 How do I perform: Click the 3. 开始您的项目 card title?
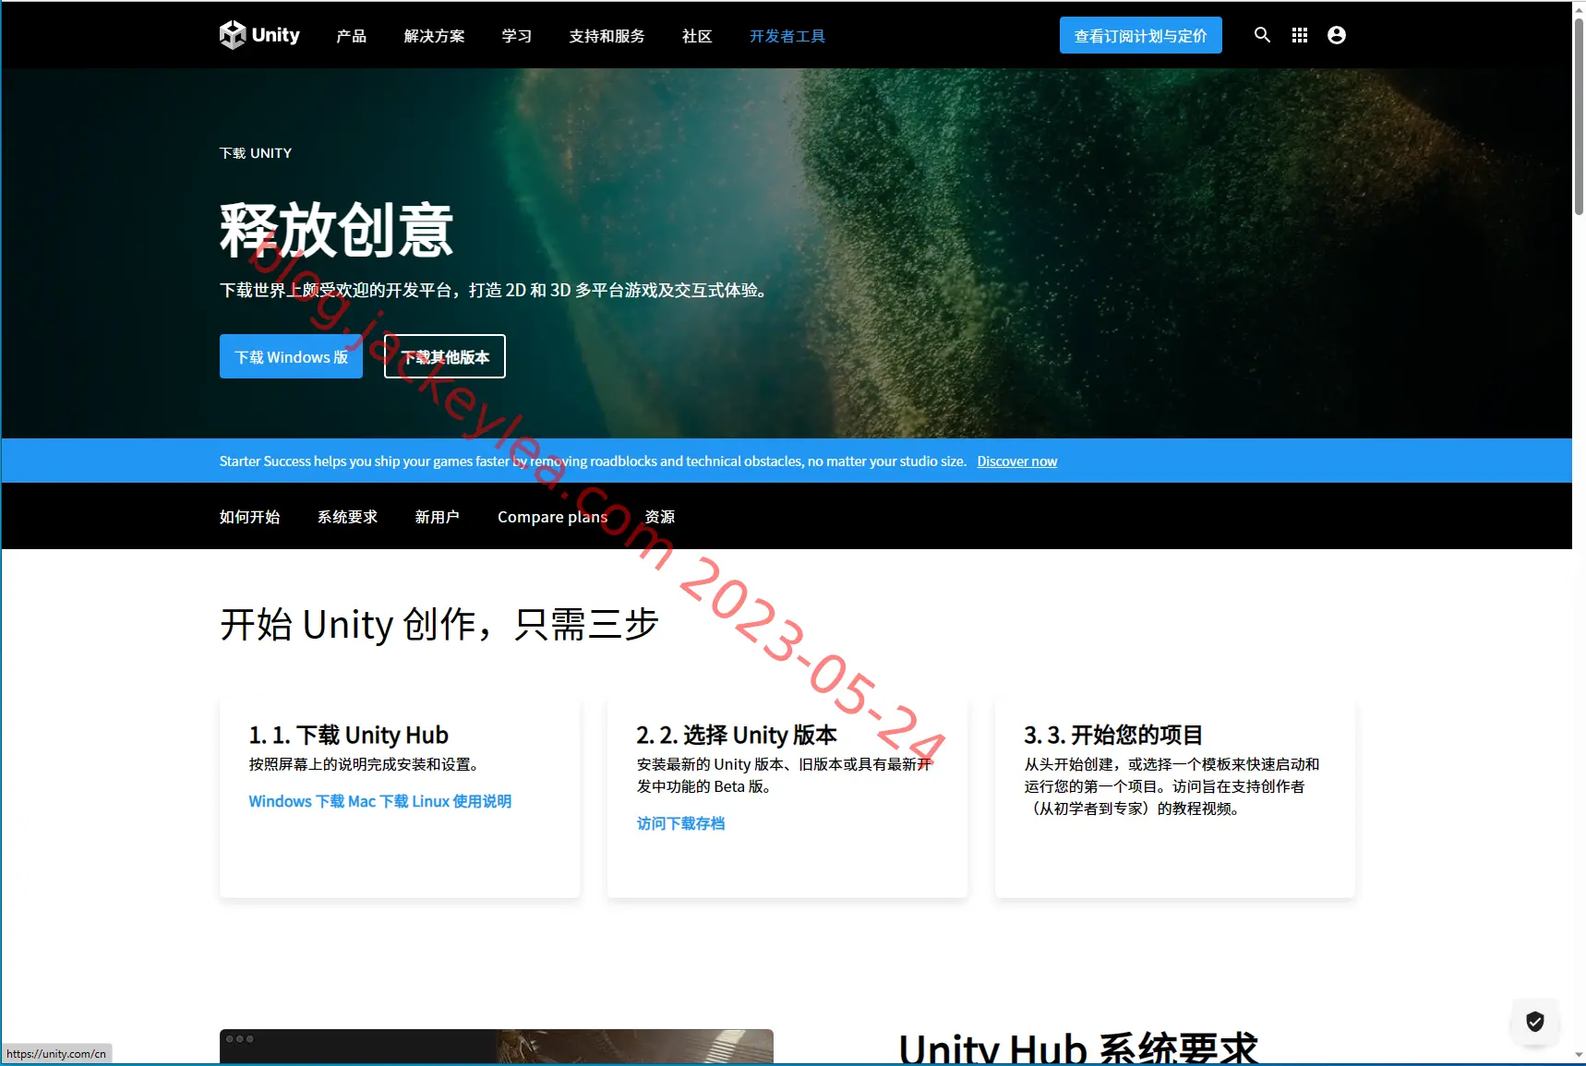coord(1113,735)
